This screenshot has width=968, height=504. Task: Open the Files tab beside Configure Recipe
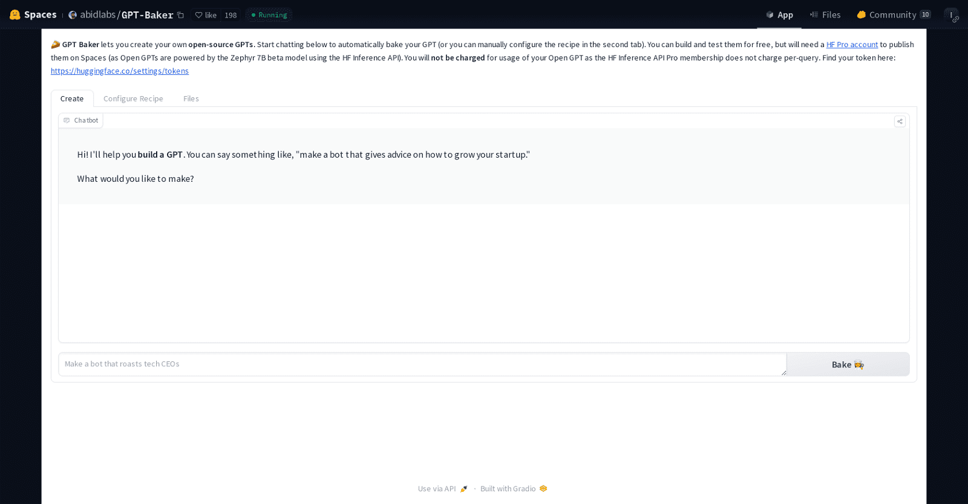point(191,99)
